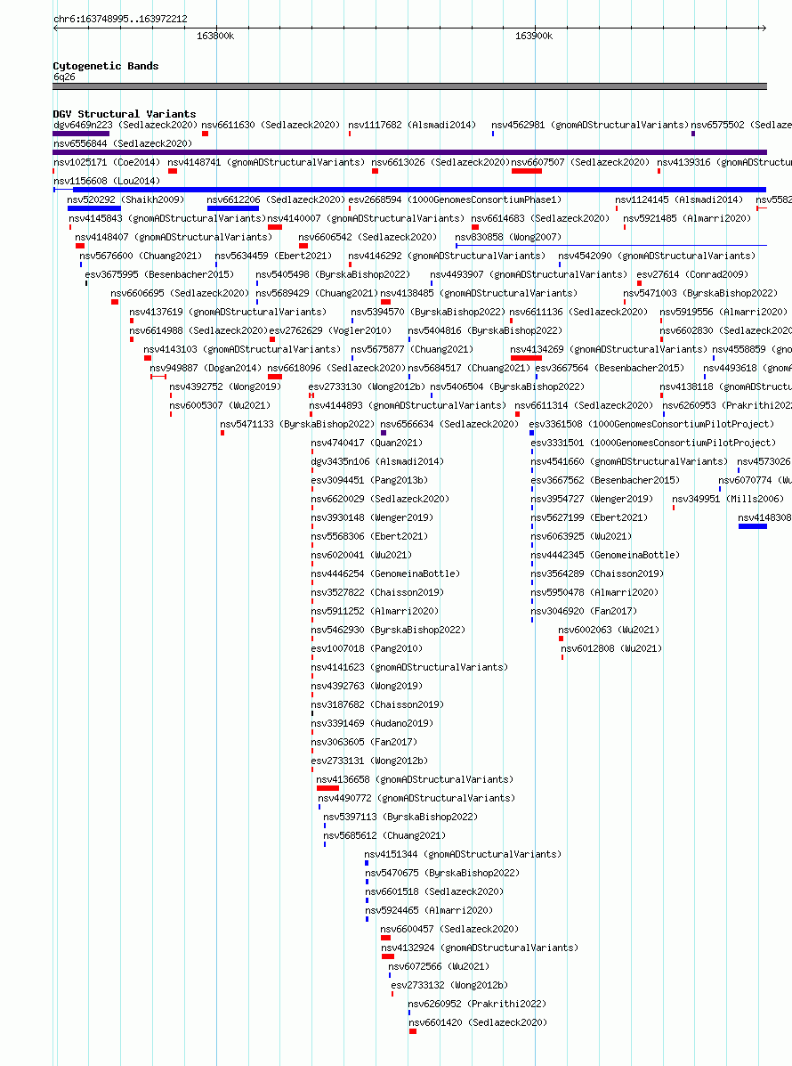Viewport: 792px width, 1066px height.
Task: Open nsv6600457 (Sedlazeck2020) label
Action: 449,929
